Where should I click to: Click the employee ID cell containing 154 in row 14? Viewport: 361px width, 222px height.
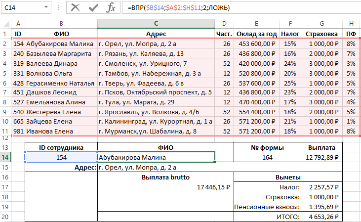pyautogui.click(x=61, y=157)
